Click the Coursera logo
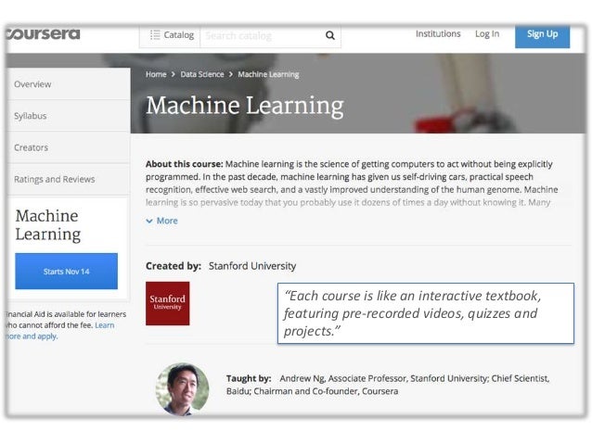 [43, 34]
